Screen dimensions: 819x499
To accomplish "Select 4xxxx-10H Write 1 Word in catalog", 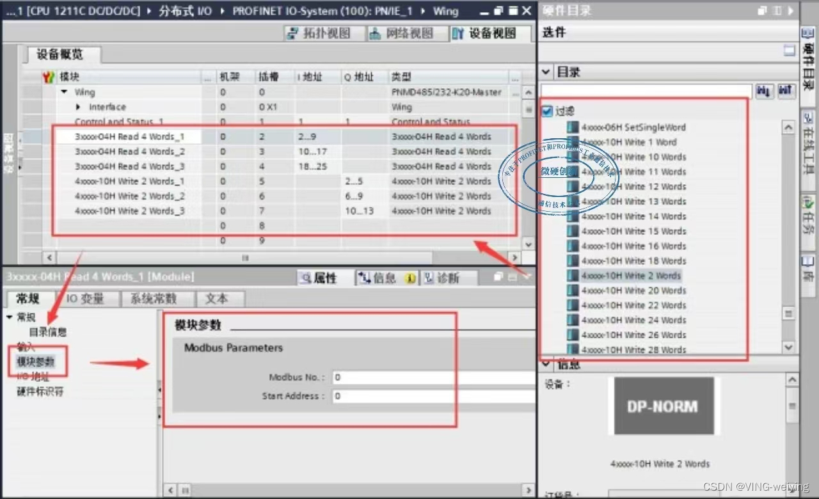I will coord(629,142).
